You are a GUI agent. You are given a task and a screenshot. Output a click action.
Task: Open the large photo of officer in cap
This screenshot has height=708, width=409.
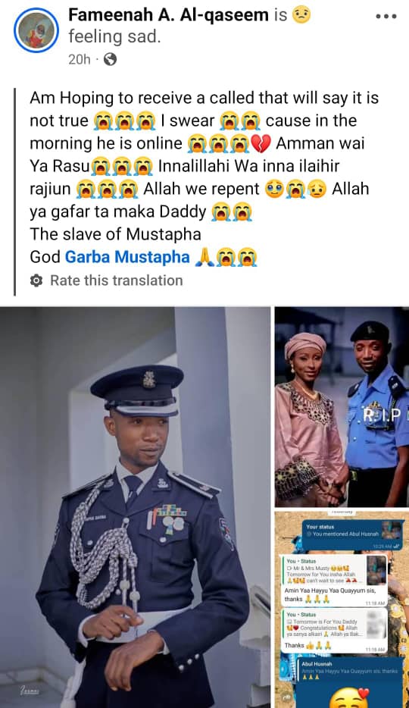click(136, 507)
